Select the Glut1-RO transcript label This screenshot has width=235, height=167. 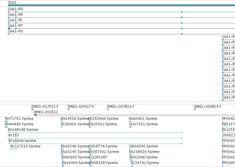[x=15, y=9]
